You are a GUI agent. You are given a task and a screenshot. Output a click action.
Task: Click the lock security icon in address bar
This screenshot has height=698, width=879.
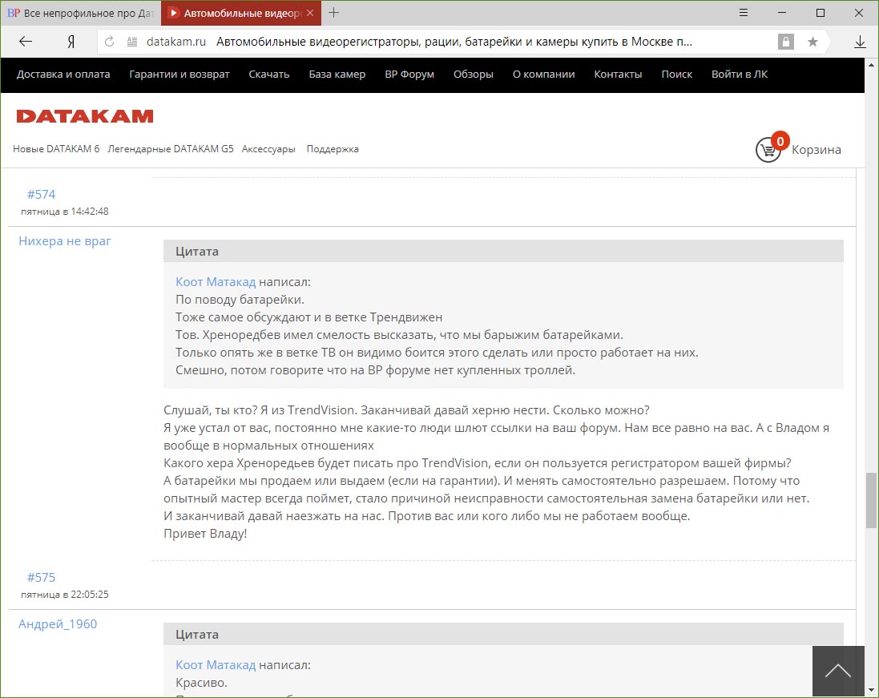tap(786, 42)
